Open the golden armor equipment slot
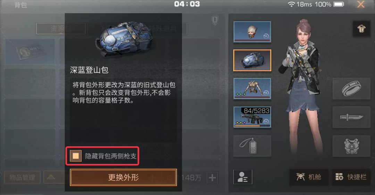Viewport: 375px width, 195px height. pos(252,89)
